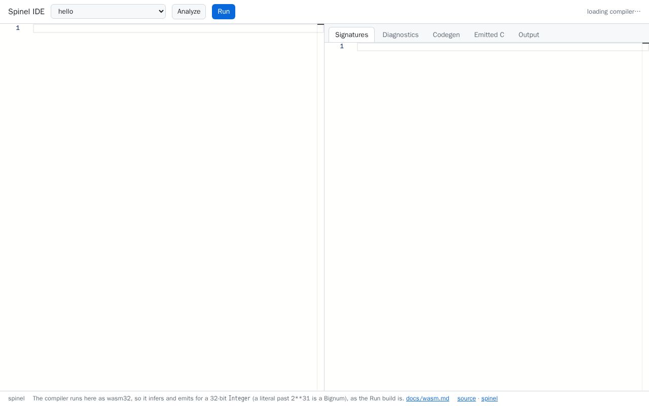The height and width of the screenshot is (406, 649).
Task: Open the Diagnostics tab
Action: tap(401, 35)
